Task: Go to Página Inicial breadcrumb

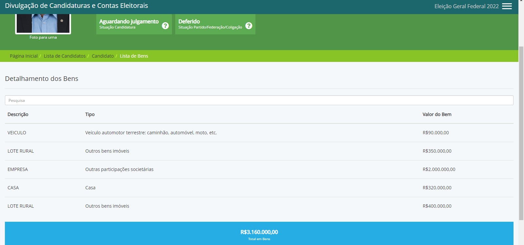Action: (x=24, y=56)
